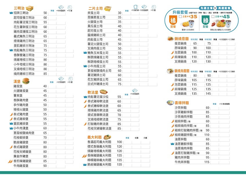This screenshot has height=175, width=246.
Task: Click the pasta plate image beside 義大利麵
Action: tap(108, 137)
